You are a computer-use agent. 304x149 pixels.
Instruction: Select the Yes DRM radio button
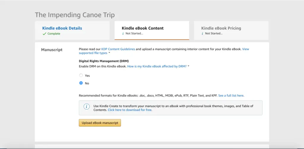click(x=81, y=75)
